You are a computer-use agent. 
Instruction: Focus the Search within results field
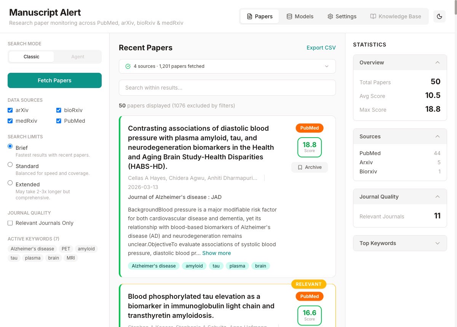(227, 88)
